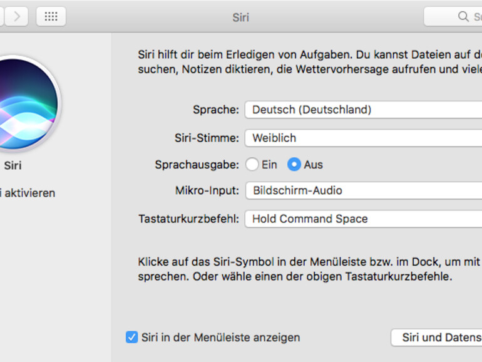Click the 'Mikro-Input:' label
This screenshot has height=362, width=482.
point(207,190)
